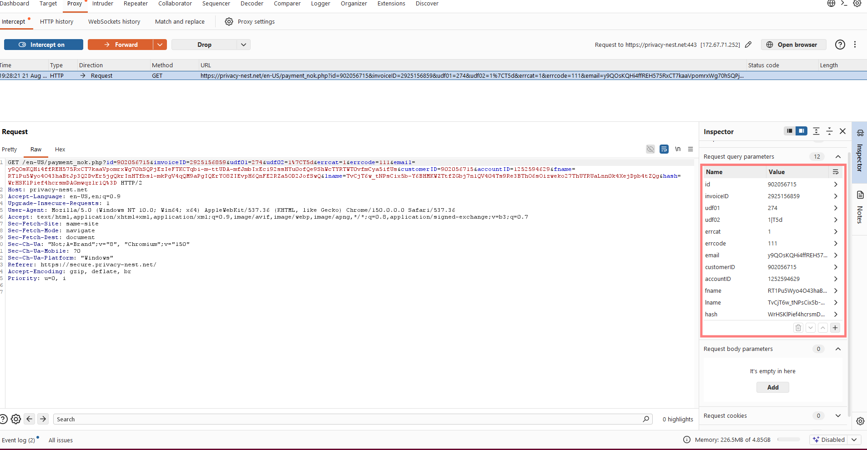Select the accountID parameter value 1252594629

click(784, 279)
